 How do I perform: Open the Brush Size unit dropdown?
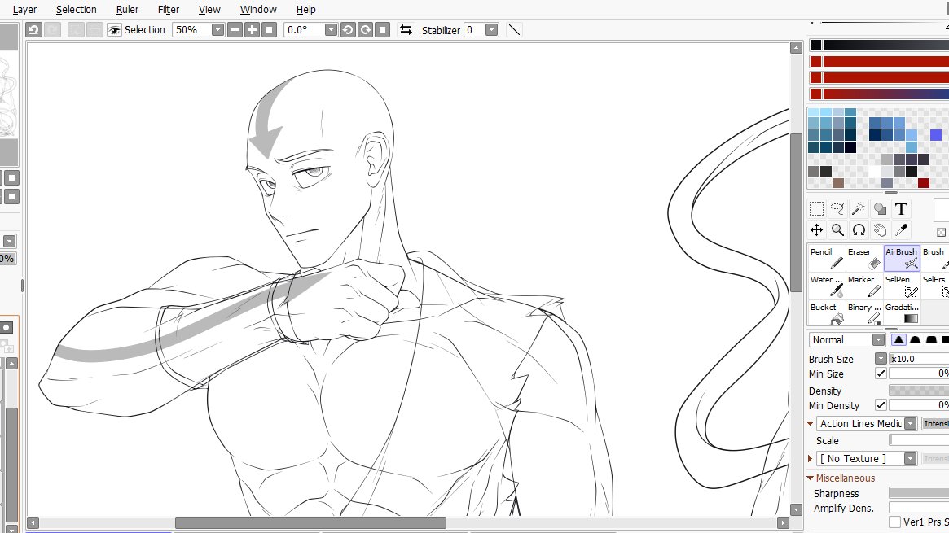tap(881, 358)
